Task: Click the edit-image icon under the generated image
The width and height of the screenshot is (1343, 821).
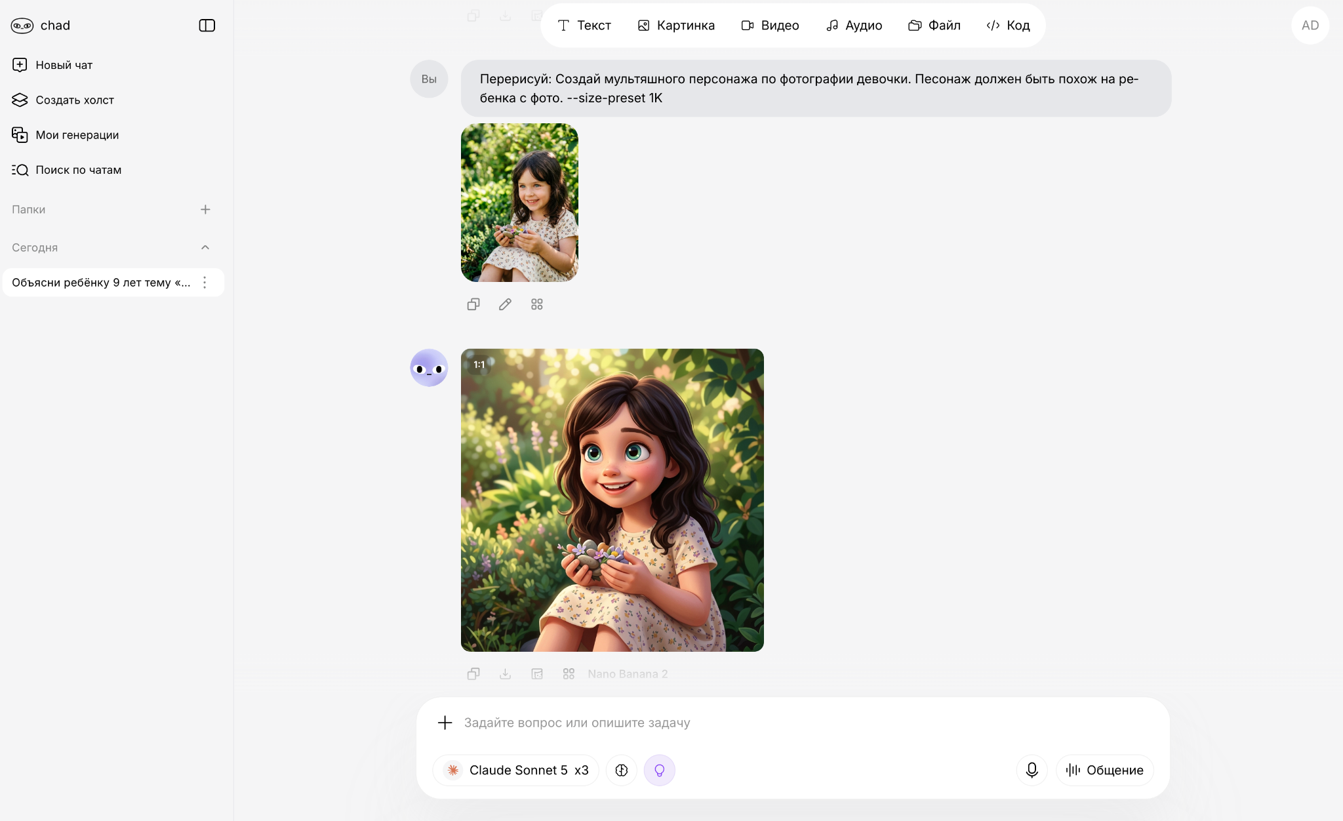Action: click(x=537, y=674)
